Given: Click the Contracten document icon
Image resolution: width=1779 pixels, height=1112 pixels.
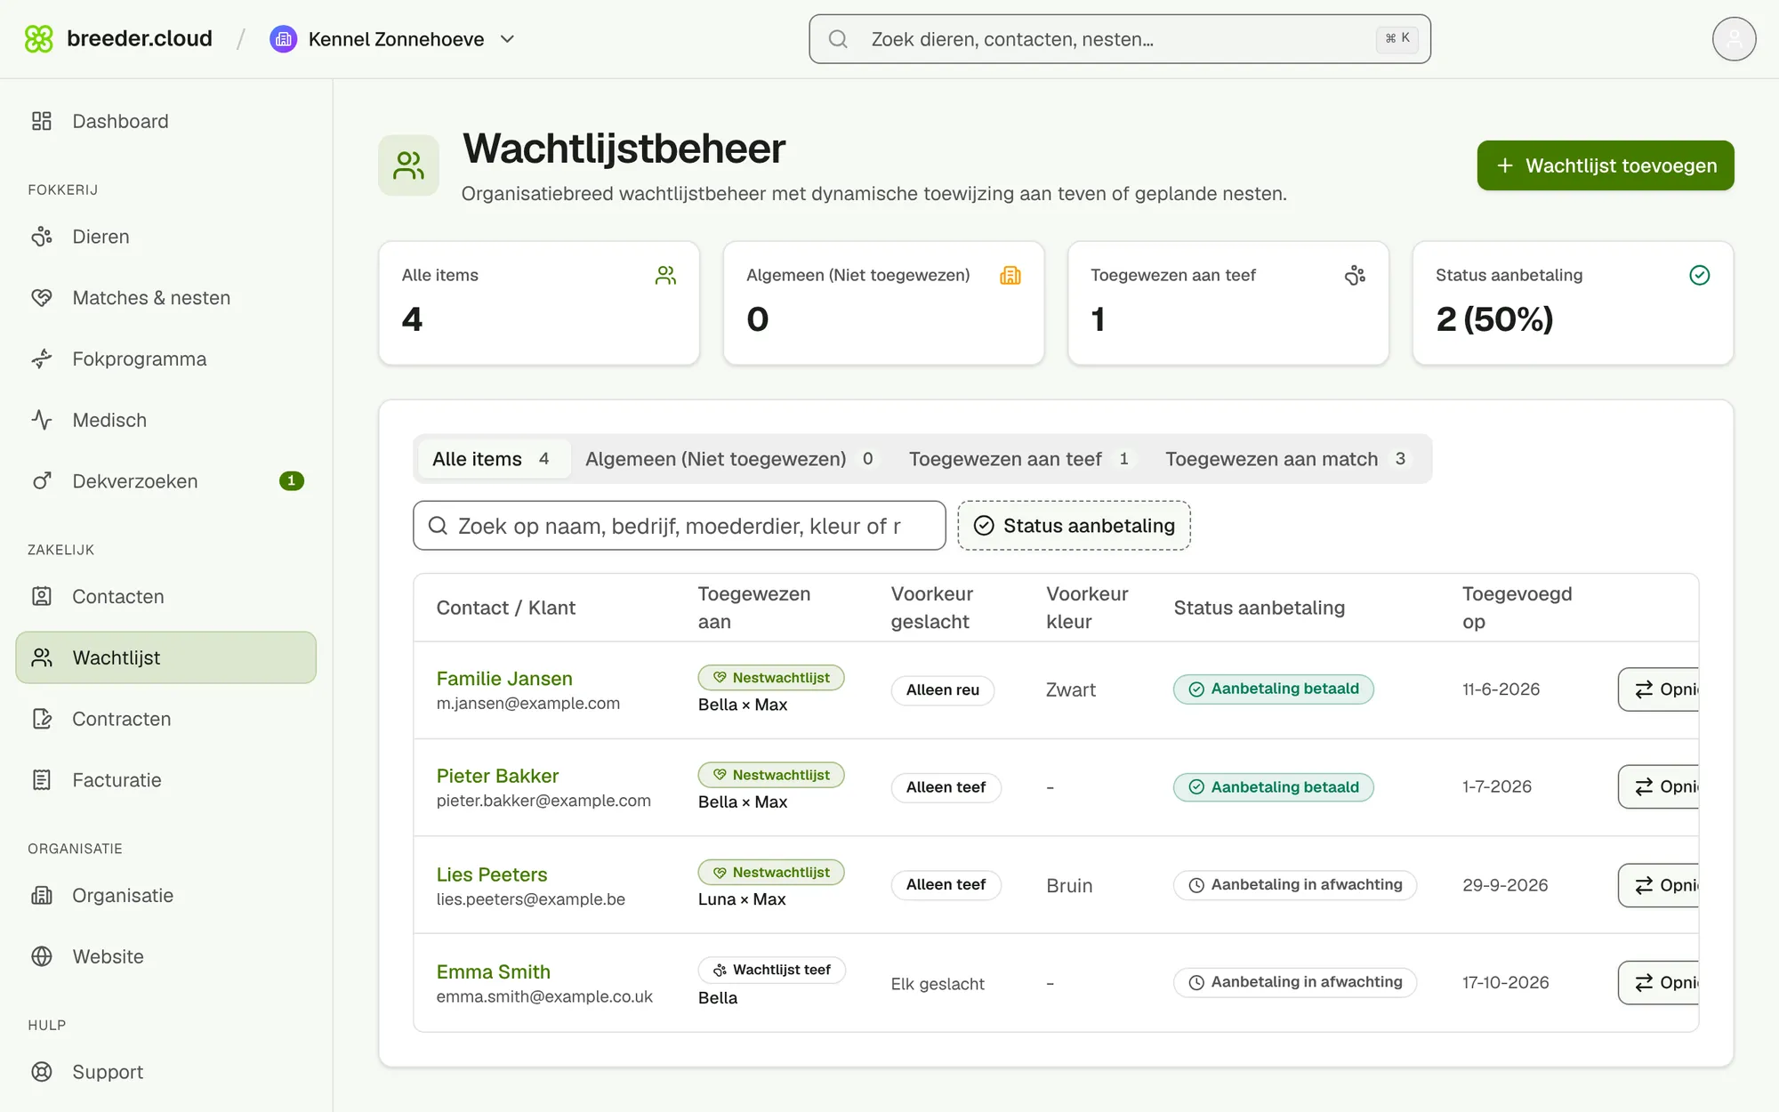Looking at the screenshot, I should point(42,719).
